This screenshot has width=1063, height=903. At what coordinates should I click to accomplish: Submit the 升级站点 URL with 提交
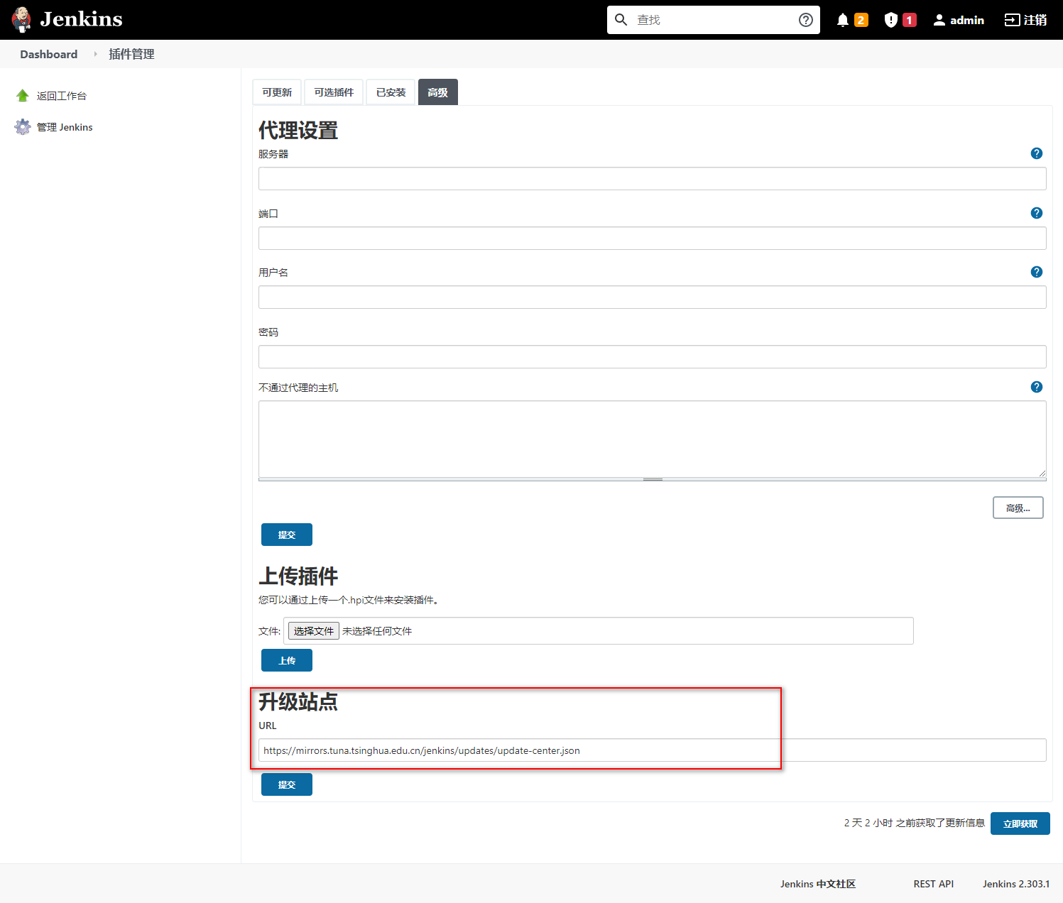tap(287, 784)
